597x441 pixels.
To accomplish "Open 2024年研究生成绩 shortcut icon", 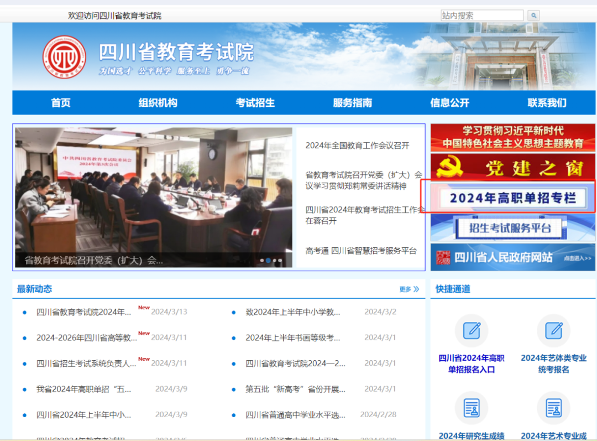I will tap(471, 408).
